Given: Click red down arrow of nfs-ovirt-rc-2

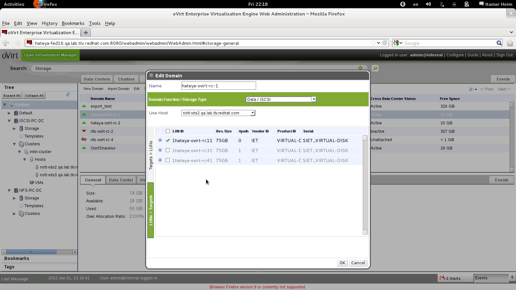Looking at the screenshot, I should pos(84,131).
